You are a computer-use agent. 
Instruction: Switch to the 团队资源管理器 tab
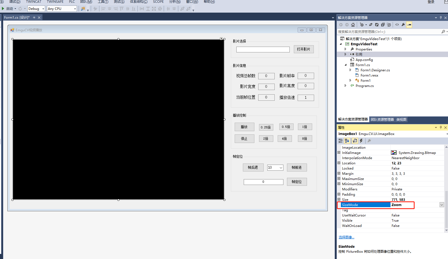[x=382, y=119]
